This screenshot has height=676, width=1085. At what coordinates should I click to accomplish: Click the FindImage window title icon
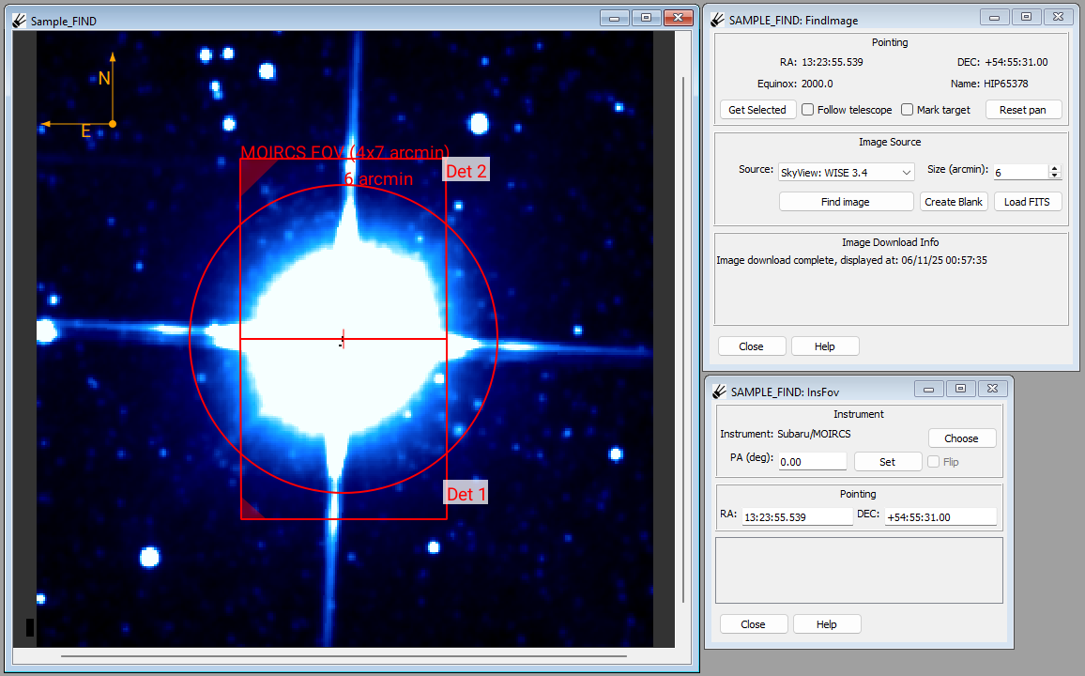718,20
